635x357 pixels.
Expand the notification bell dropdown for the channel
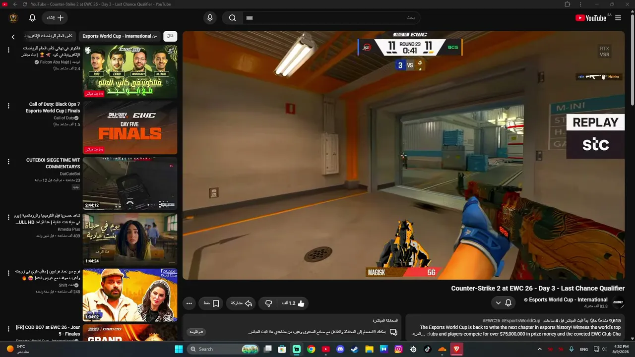point(503,303)
